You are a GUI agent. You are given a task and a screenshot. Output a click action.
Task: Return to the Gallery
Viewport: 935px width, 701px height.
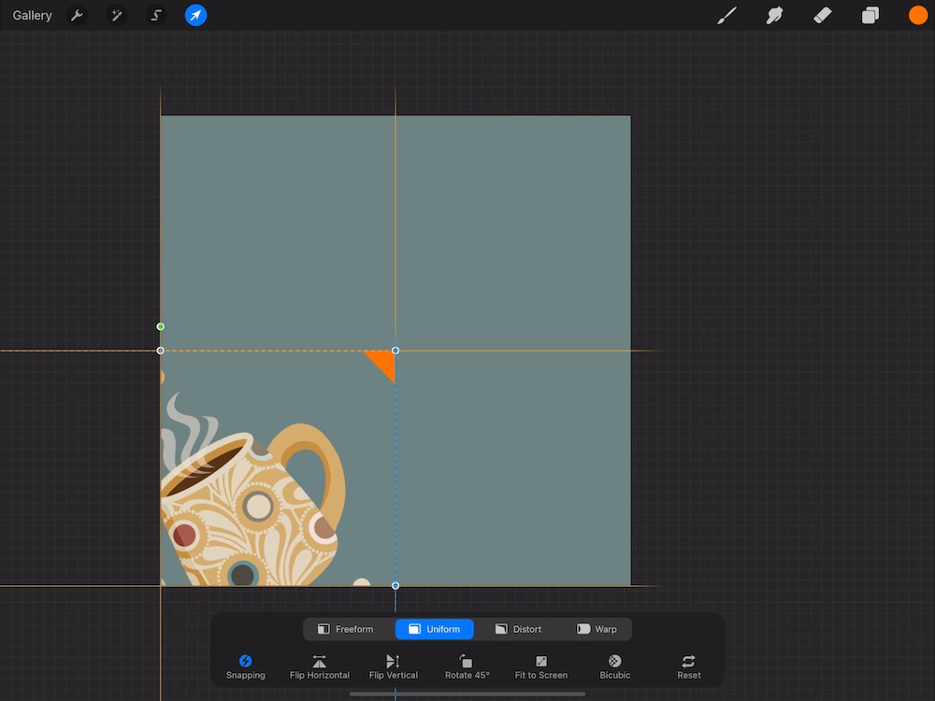click(x=33, y=16)
